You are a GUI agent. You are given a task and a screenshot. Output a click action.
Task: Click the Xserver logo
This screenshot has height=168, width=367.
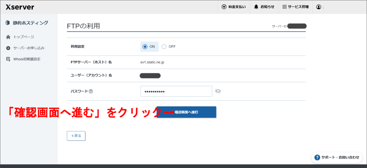pyautogui.click(x=20, y=7)
